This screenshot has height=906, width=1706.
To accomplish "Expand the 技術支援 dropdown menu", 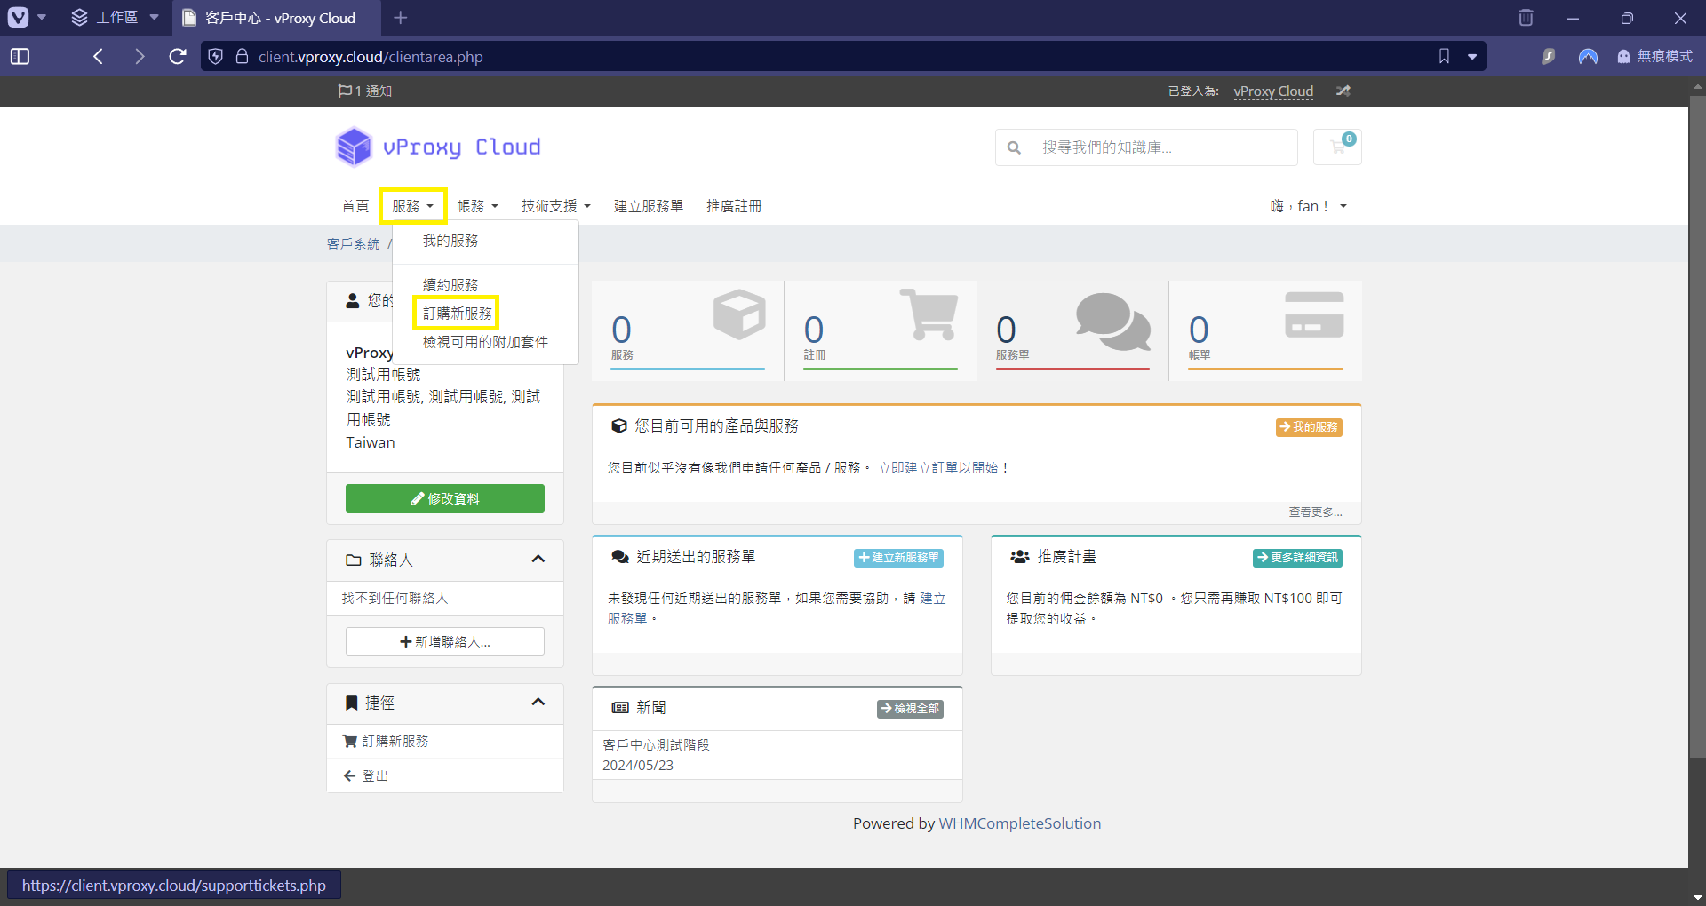I will (555, 206).
